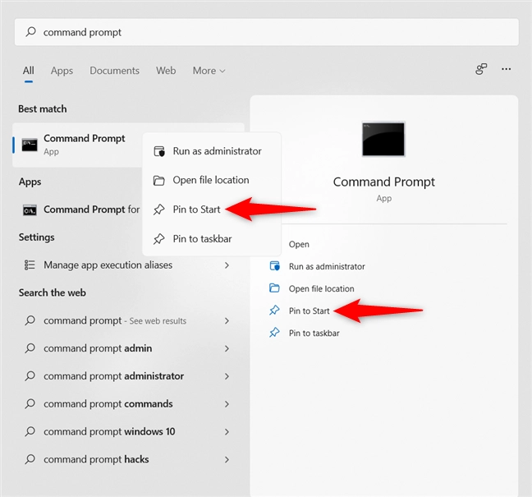Click search icon beside 'command prompt windows 10'

30,431
